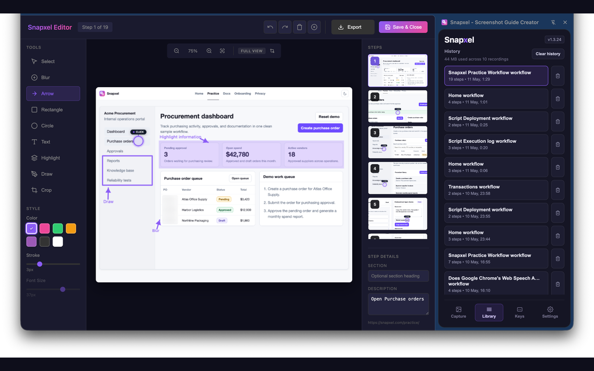Image resolution: width=594 pixels, height=371 pixels.
Task: Choose the Select tool
Action: (x=53, y=61)
